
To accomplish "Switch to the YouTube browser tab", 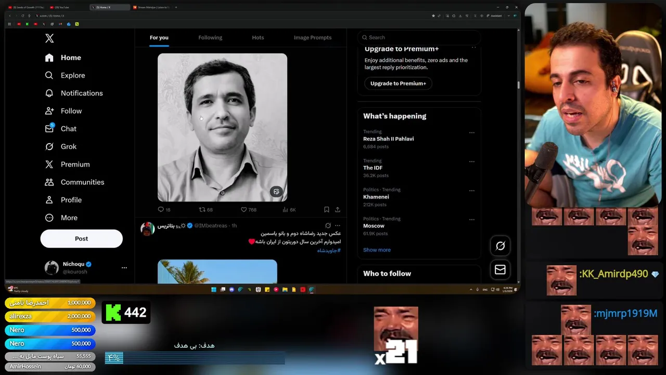I will [67, 7].
